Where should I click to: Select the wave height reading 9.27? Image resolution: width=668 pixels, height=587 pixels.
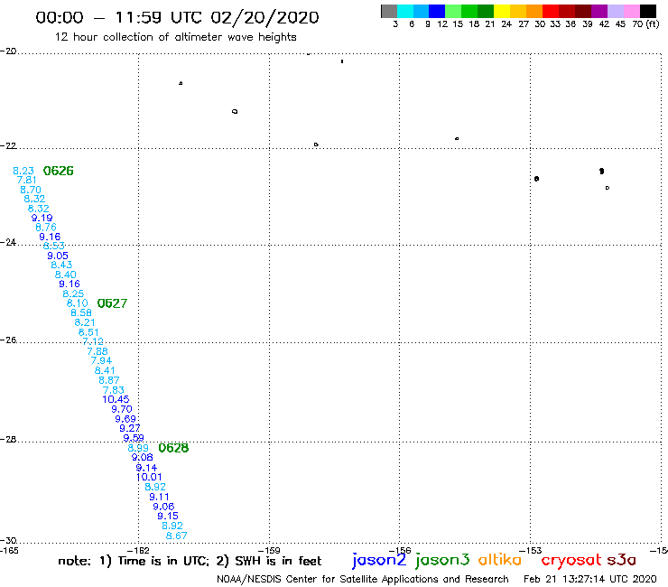click(x=129, y=428)
